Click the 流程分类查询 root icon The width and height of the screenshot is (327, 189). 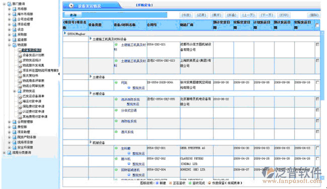[10, 153]
